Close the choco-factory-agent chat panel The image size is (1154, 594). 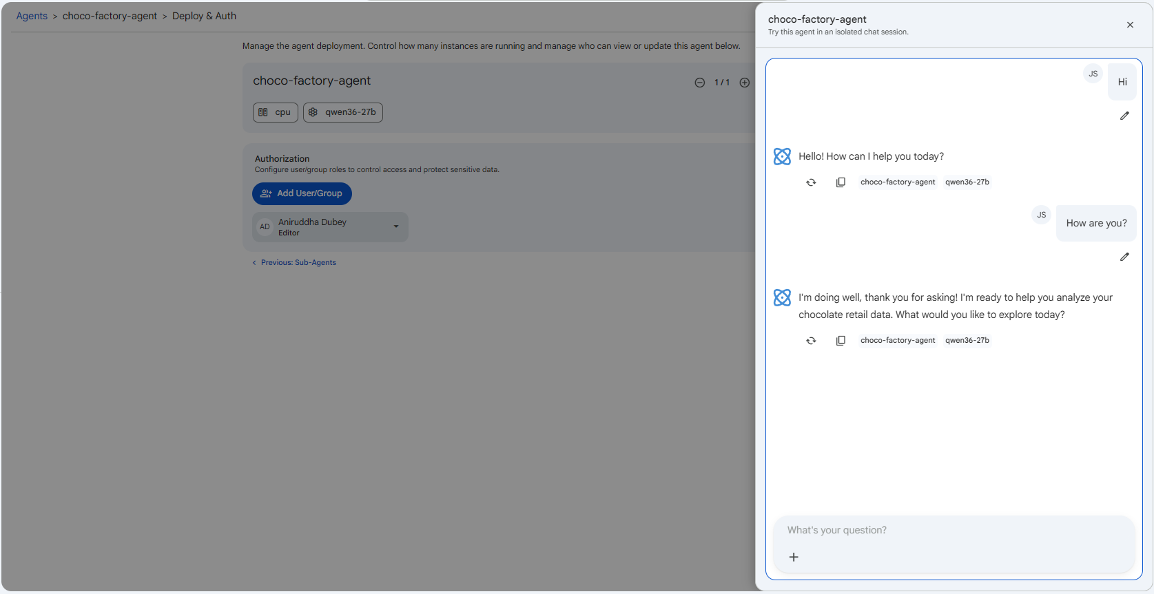1130,25
